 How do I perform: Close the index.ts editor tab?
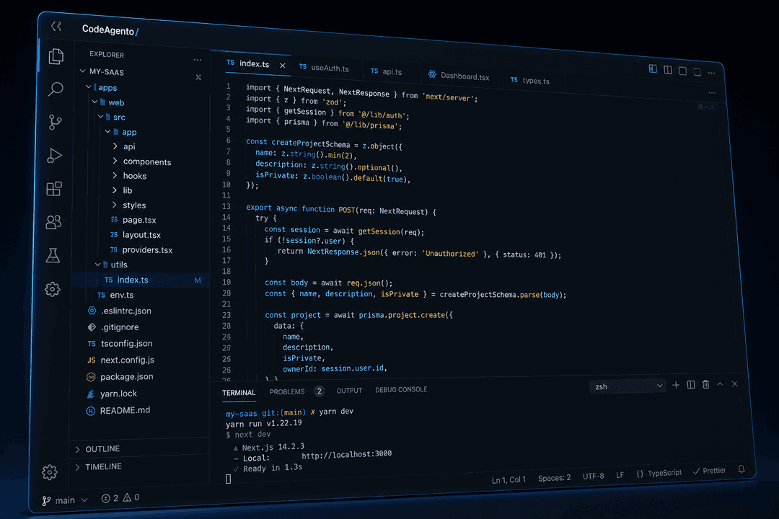coord(283,66)
